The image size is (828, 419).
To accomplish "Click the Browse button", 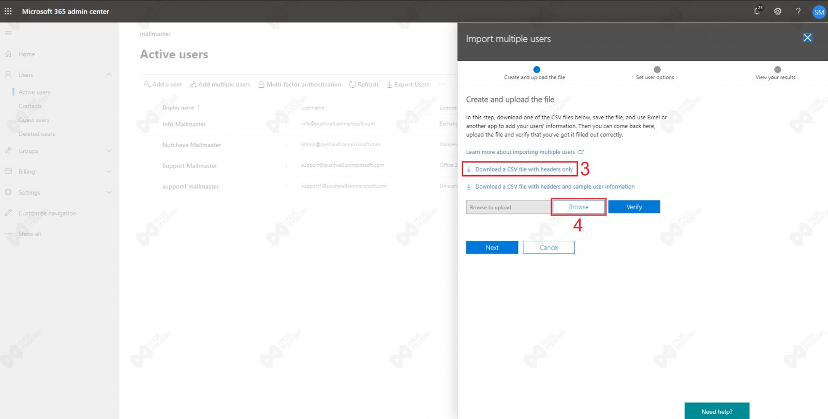I will pyautogui.click(x=579, y=207).
